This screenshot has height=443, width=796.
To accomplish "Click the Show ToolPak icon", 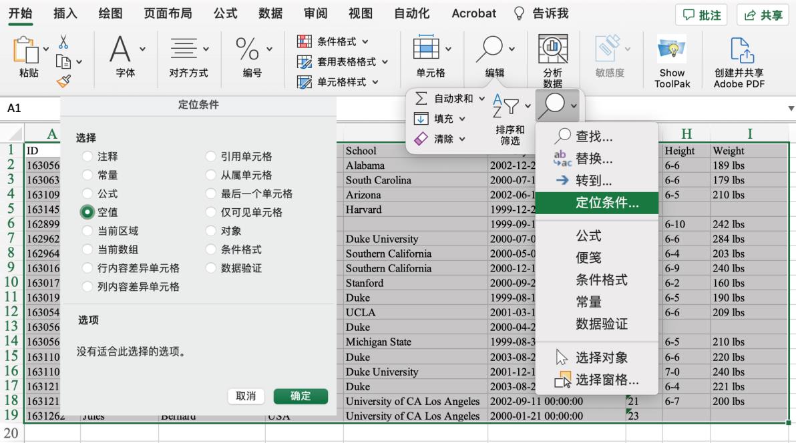I will pos(672,50).
